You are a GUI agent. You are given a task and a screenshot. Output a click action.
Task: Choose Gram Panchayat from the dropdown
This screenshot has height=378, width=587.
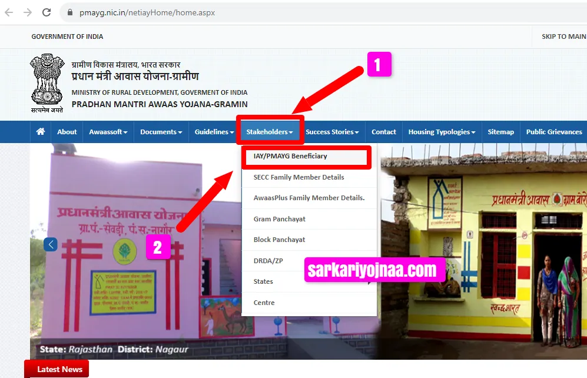point(309,219)
